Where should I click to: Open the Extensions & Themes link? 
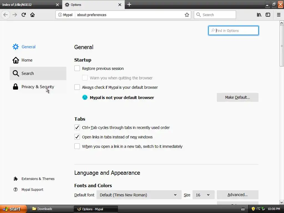(38, 179)
